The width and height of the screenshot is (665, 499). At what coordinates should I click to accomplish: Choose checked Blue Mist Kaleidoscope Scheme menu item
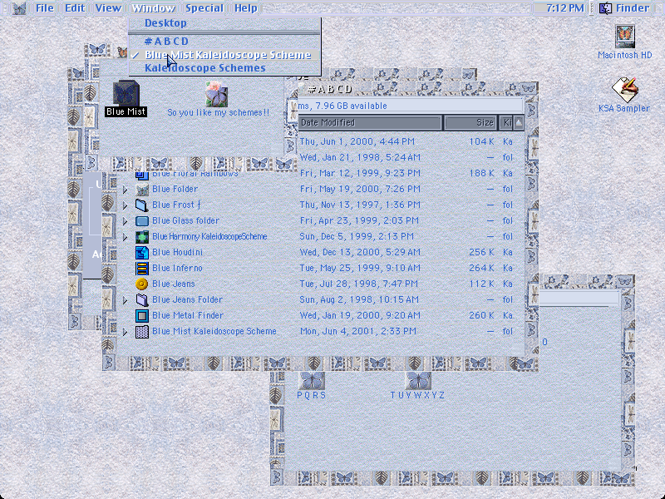[x=224, y=55]
